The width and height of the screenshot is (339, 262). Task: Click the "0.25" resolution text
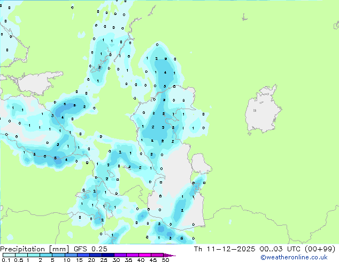tap(99, 249)
